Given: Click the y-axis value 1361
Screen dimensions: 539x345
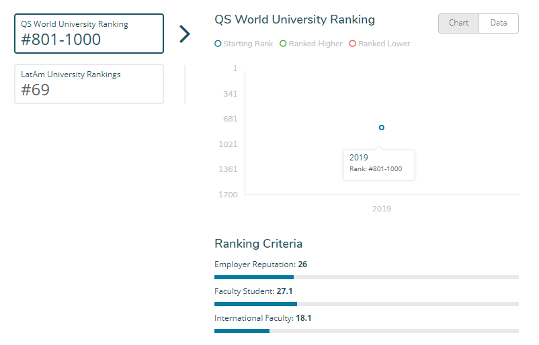Looking at the screenshot, I should 228,169.
